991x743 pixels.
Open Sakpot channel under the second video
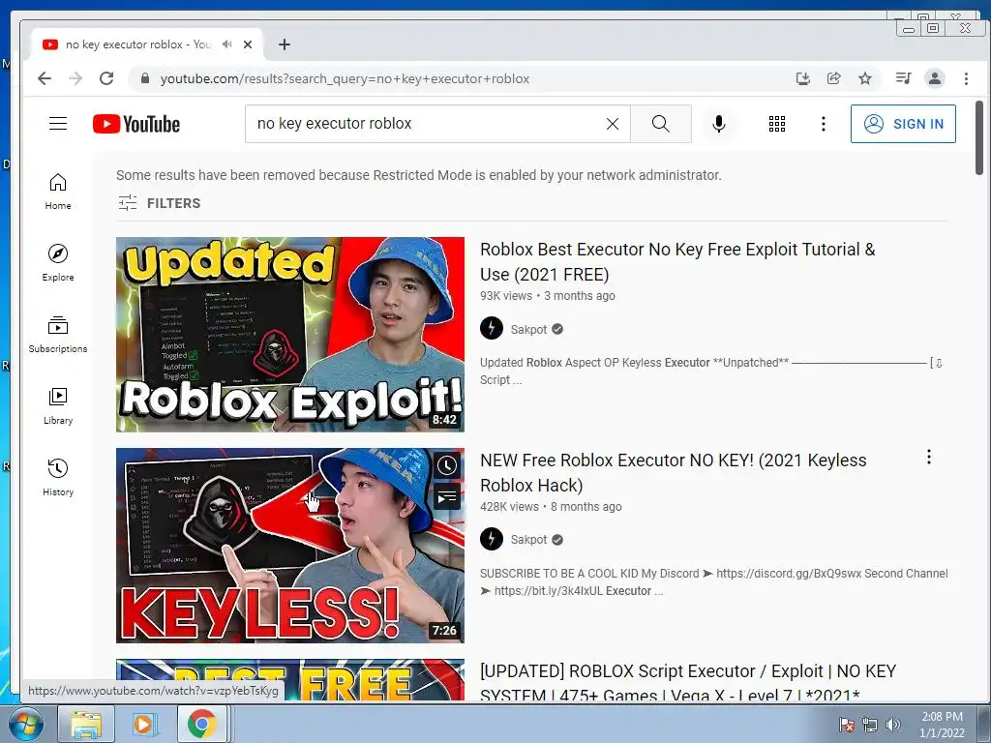click(x=528, y=540)
